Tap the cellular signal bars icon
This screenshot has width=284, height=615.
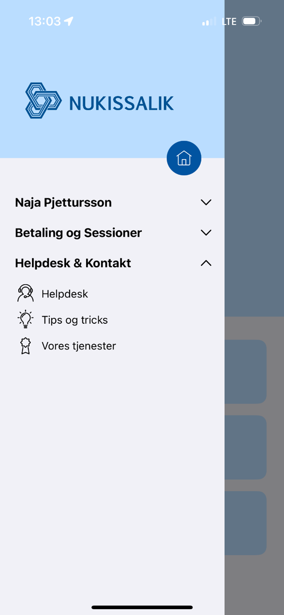(209, 21)
